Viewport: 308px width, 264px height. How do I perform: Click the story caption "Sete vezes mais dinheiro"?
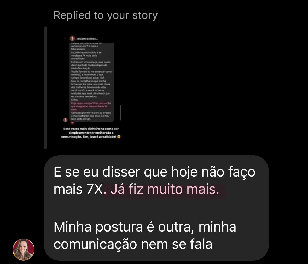pyautogui.click(x=91, y=133)
